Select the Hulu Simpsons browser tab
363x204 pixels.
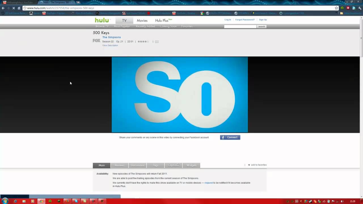point(56,2)
